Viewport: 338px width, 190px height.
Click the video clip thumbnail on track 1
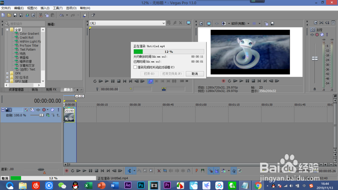[69, 115]
